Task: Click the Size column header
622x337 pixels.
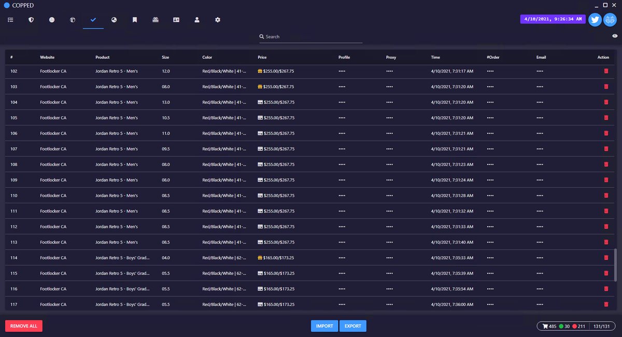Action: point(165,58)
